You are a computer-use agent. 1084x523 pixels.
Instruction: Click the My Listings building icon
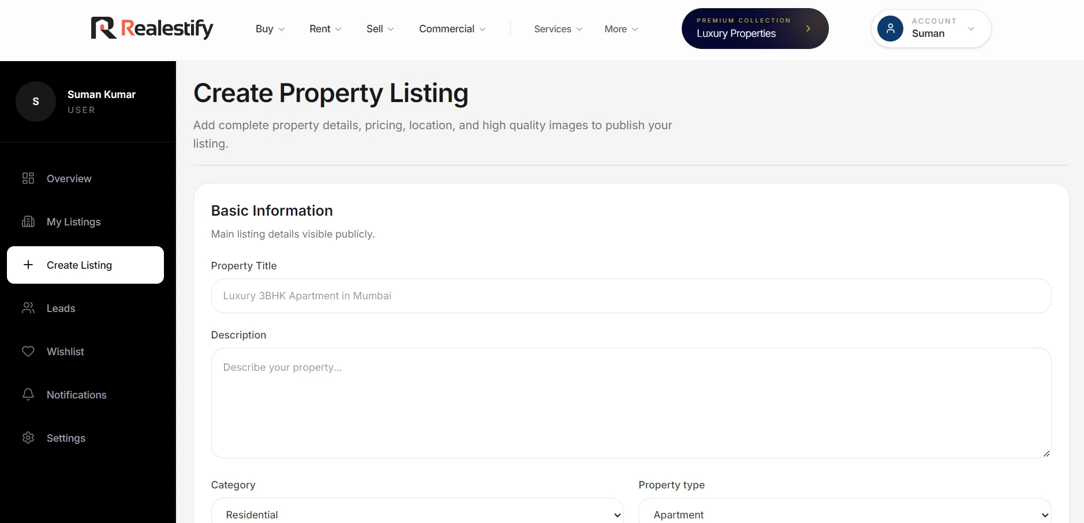[x=28, y=221]
